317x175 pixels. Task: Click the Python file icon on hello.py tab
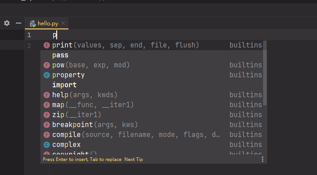33,24
